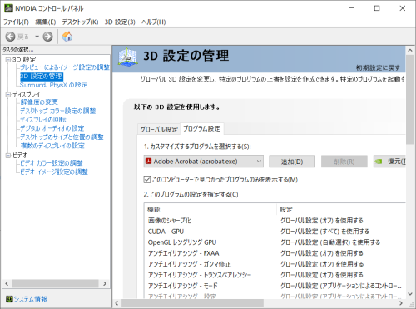The image size is (416, 309).
Task: Open デジタル オーディオの設定
Action: coord(52,128)
